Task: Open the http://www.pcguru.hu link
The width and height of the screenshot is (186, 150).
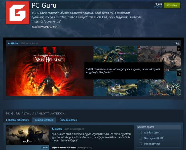Action: [x=43, y=27]
